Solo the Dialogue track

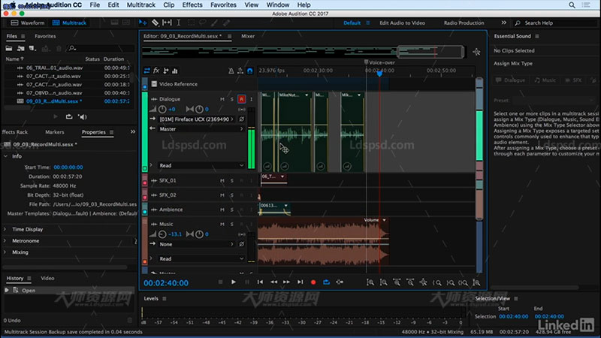click(x=232, y=99)
